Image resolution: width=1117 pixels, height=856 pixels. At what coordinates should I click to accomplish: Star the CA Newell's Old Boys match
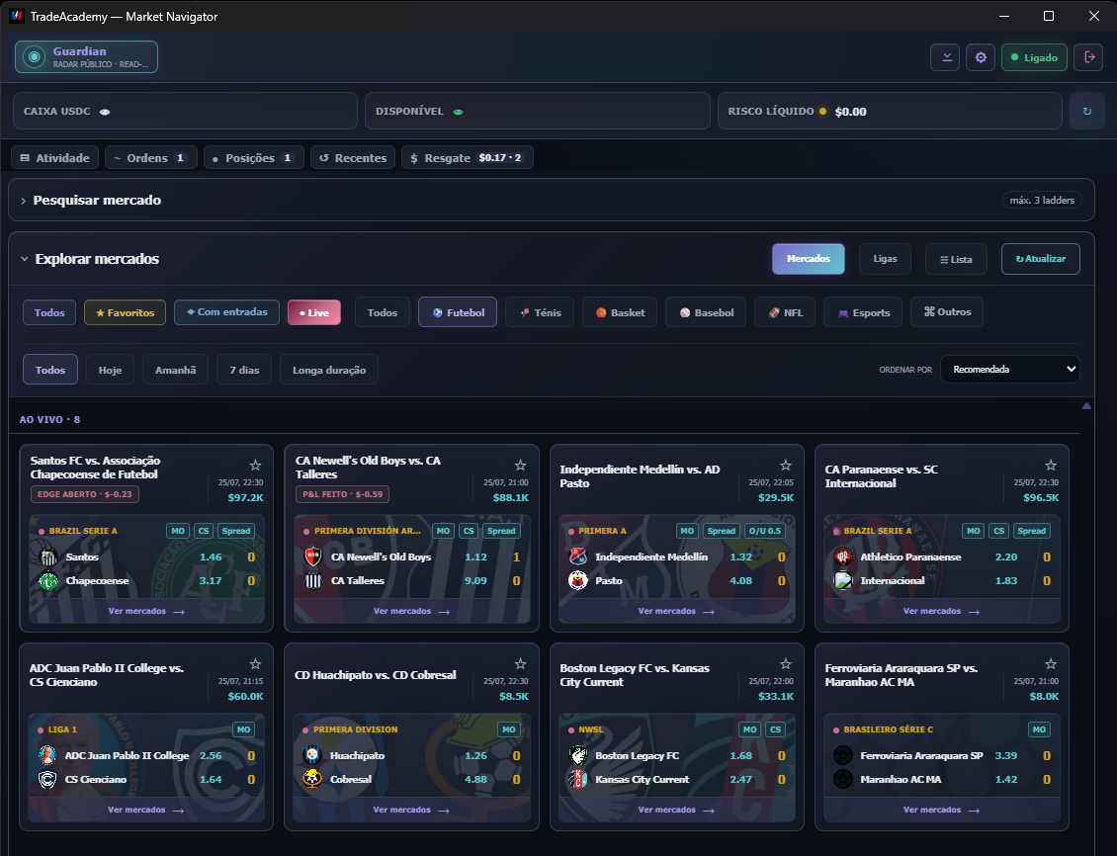(520, 465)
